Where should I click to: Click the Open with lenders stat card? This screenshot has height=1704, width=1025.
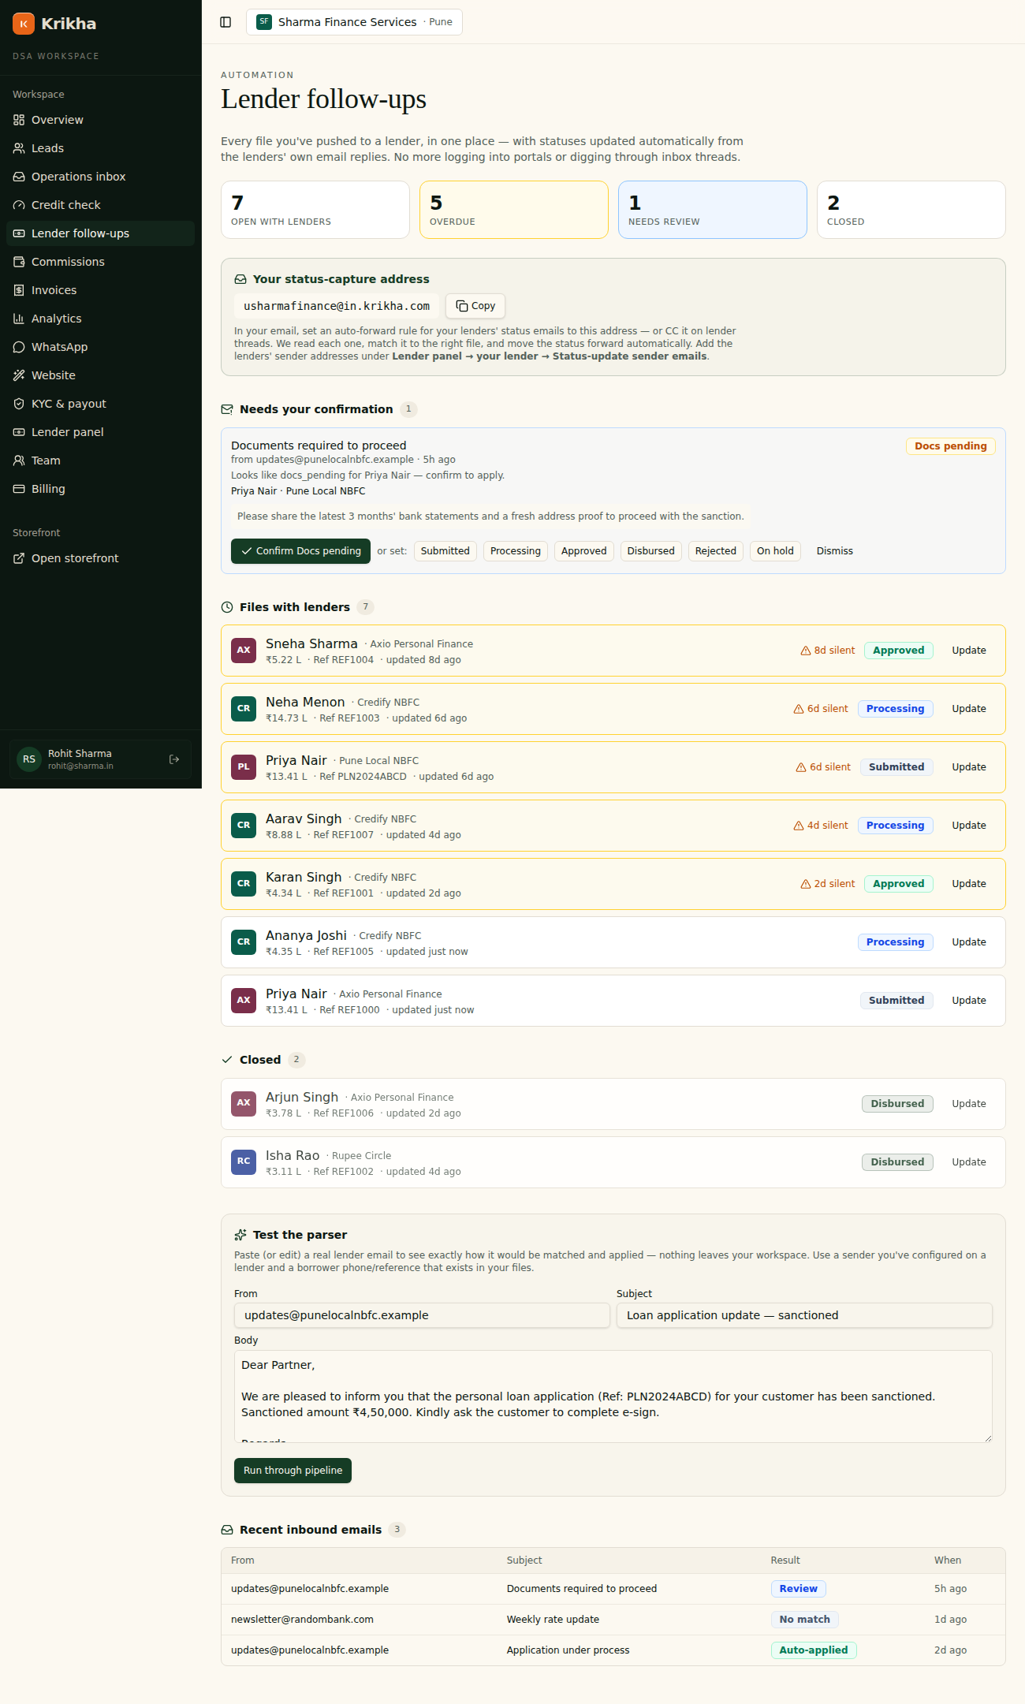315,210
